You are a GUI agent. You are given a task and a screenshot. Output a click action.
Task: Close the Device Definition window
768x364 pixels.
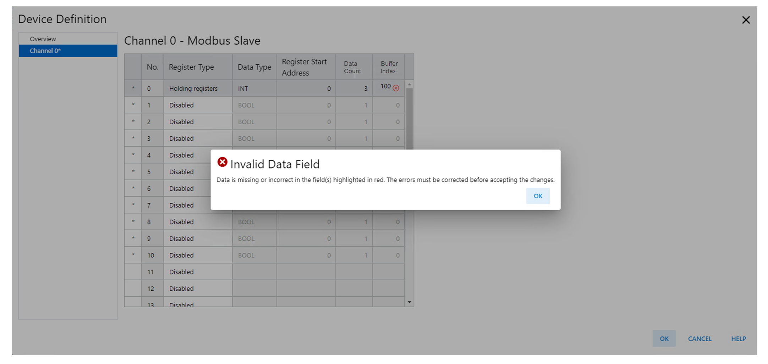click(746, 20)
